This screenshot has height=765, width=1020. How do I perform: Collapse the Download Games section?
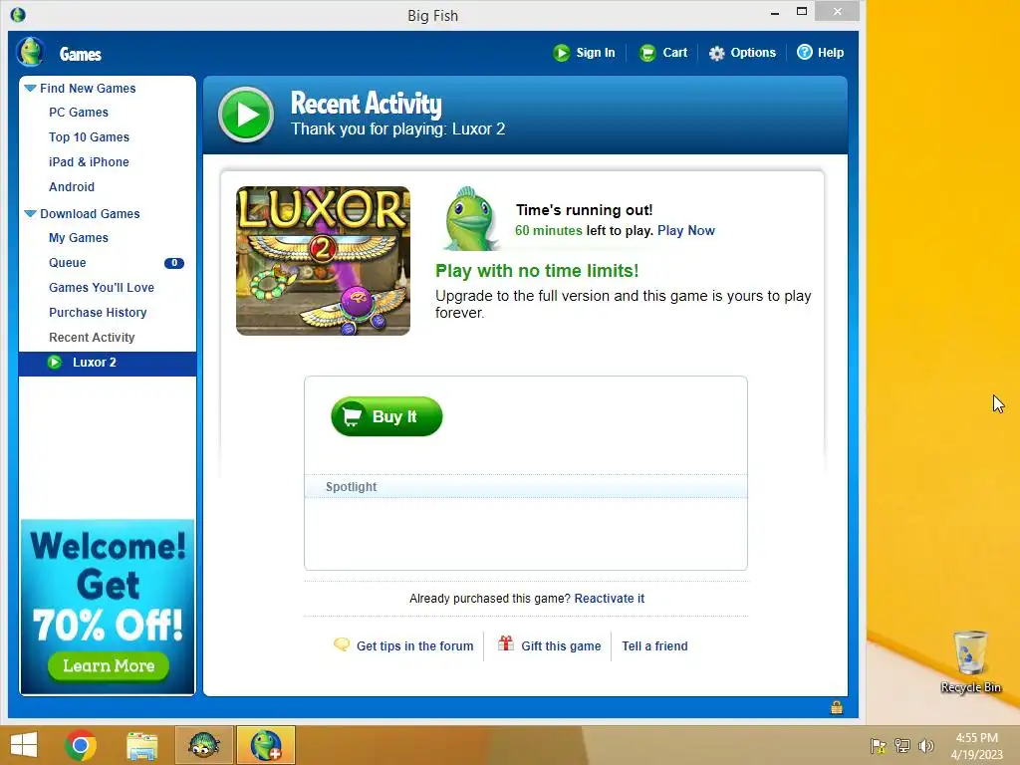(x=30, y=213)
